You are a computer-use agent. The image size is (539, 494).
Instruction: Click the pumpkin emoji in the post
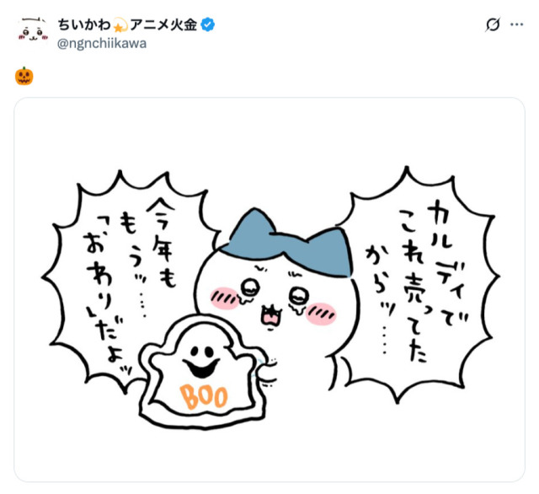pyautogui.click(x=24, y=76)
